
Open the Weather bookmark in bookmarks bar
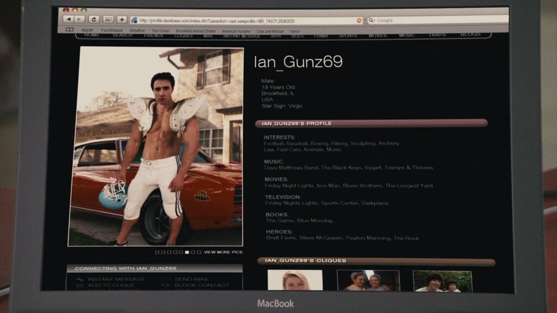(x=137, y=31)
